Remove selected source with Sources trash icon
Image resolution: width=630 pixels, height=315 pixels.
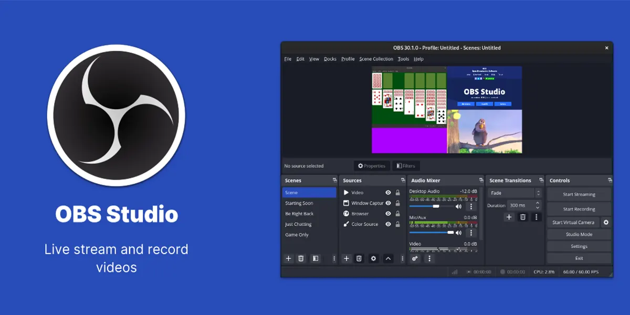359,258
